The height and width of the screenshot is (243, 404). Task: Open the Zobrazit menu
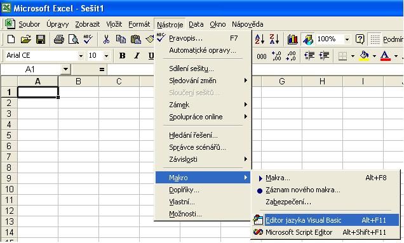click(x=88, y=24)
